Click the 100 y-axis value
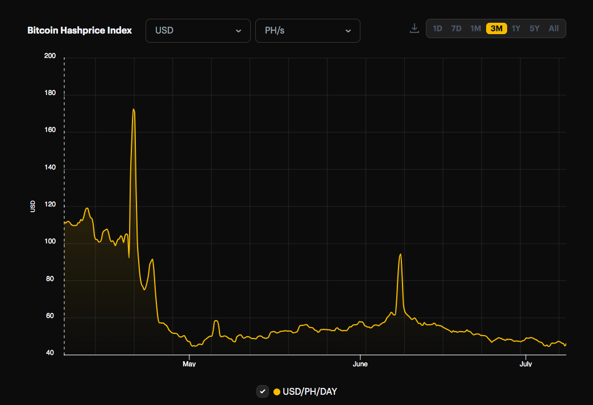This screenshot has height=405, width=593. pyautogui.click(x=50, y=241)
